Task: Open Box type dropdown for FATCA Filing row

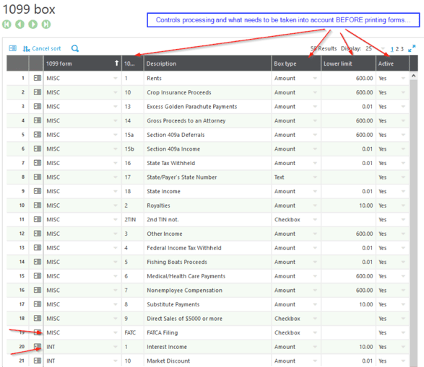Action: click(315, 332)
